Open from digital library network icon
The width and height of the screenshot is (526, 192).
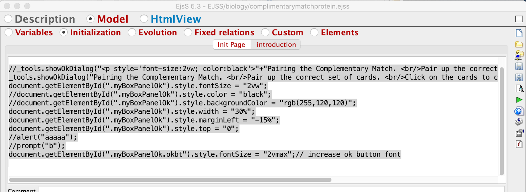point(519,55)
